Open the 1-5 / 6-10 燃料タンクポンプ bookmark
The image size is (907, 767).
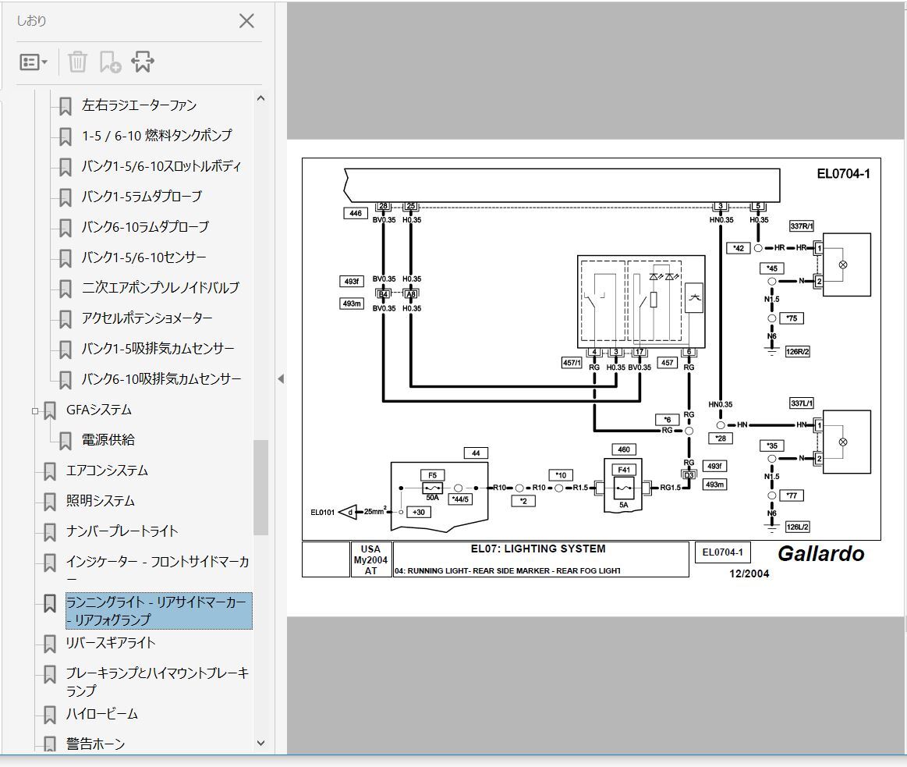pyautogui.click(x=157, y=136)
